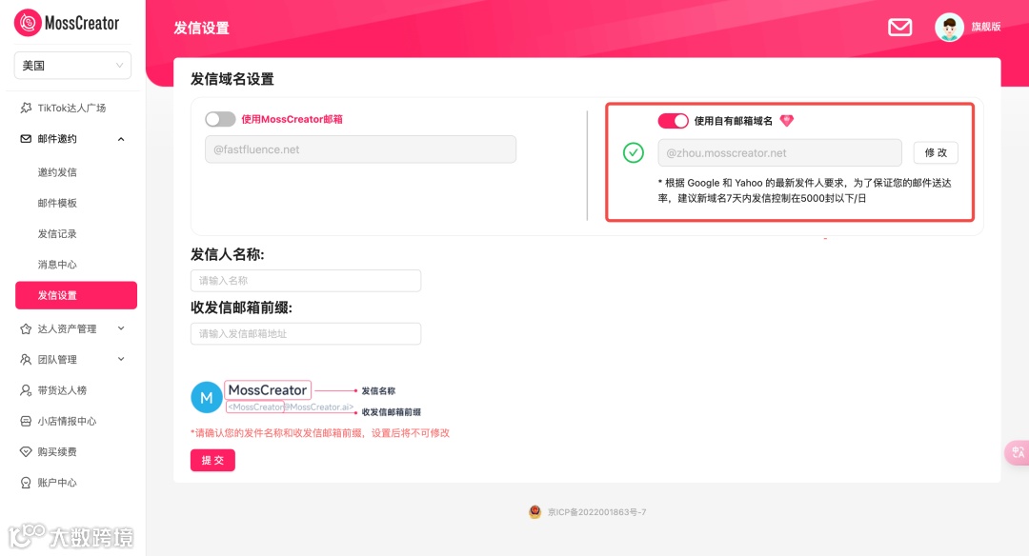Click the floating translate icon at right edge

1018,452
